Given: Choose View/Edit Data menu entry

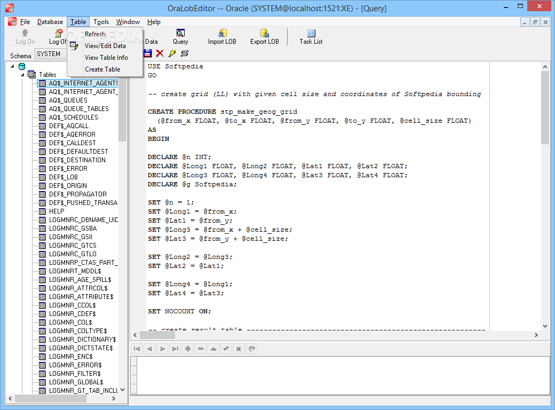Looking at the screenshot, I should pyautogui.click(x=105, y=46).
